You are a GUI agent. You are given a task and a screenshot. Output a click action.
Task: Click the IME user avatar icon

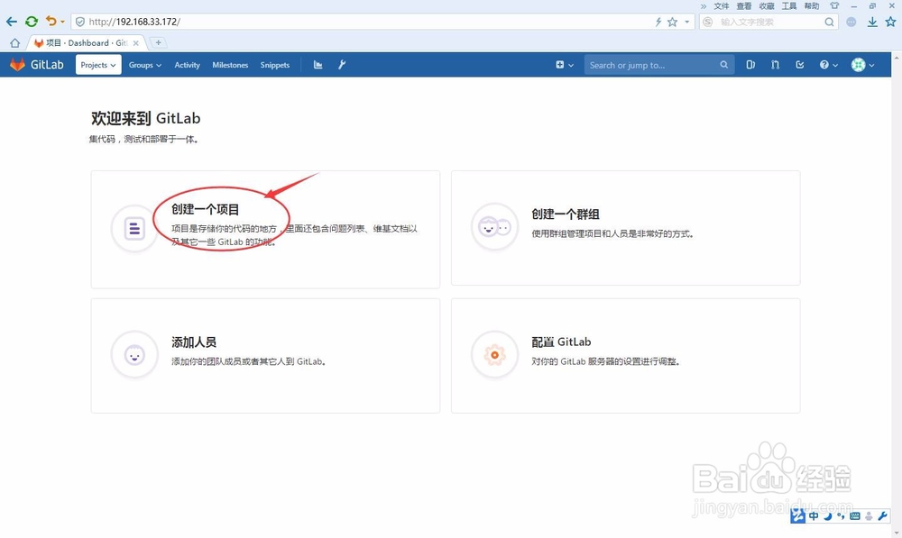(869, 515)
